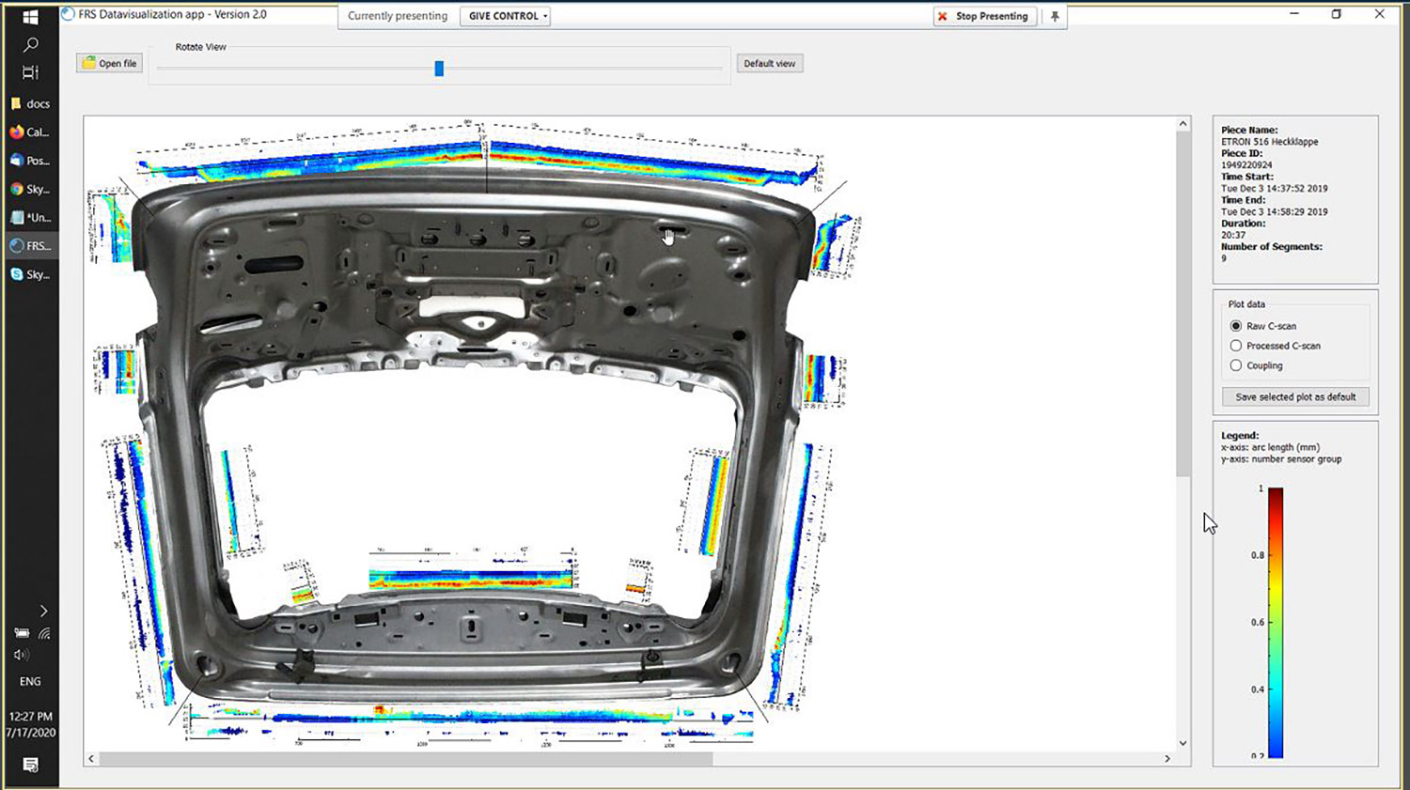The image size is (1410, 790).
Task: Select the Coupling radio button
Action: coord(1236,365)
